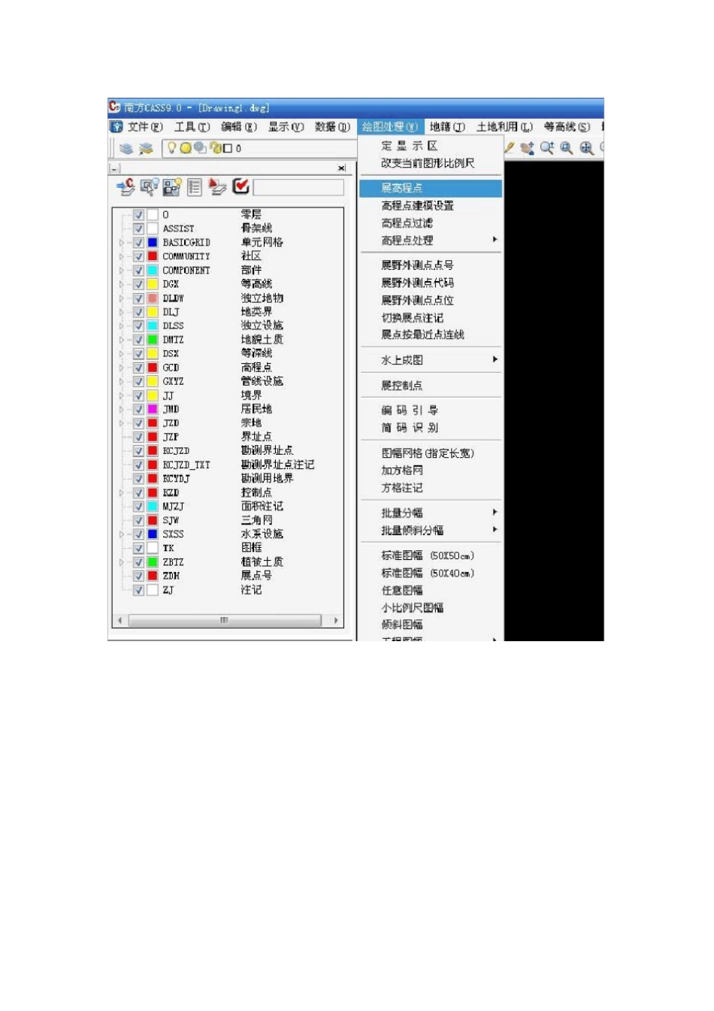Toggle checkbox of layer ZDH
The image size is (714, 1011).
pyautogui.click(x=138, y=577)
